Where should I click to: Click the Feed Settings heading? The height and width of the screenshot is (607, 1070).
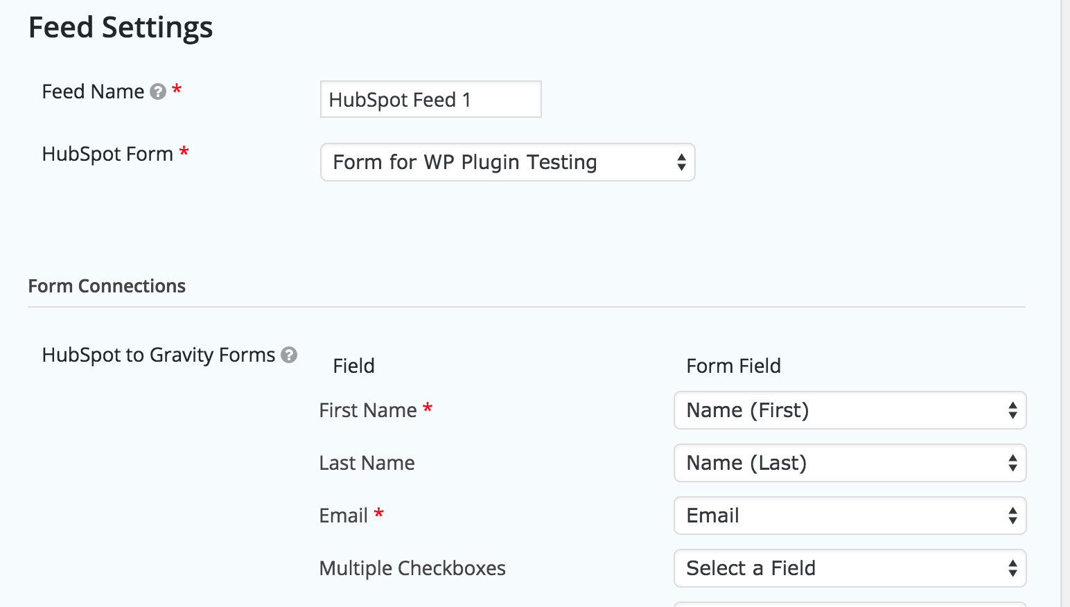(x=121, y=28)
